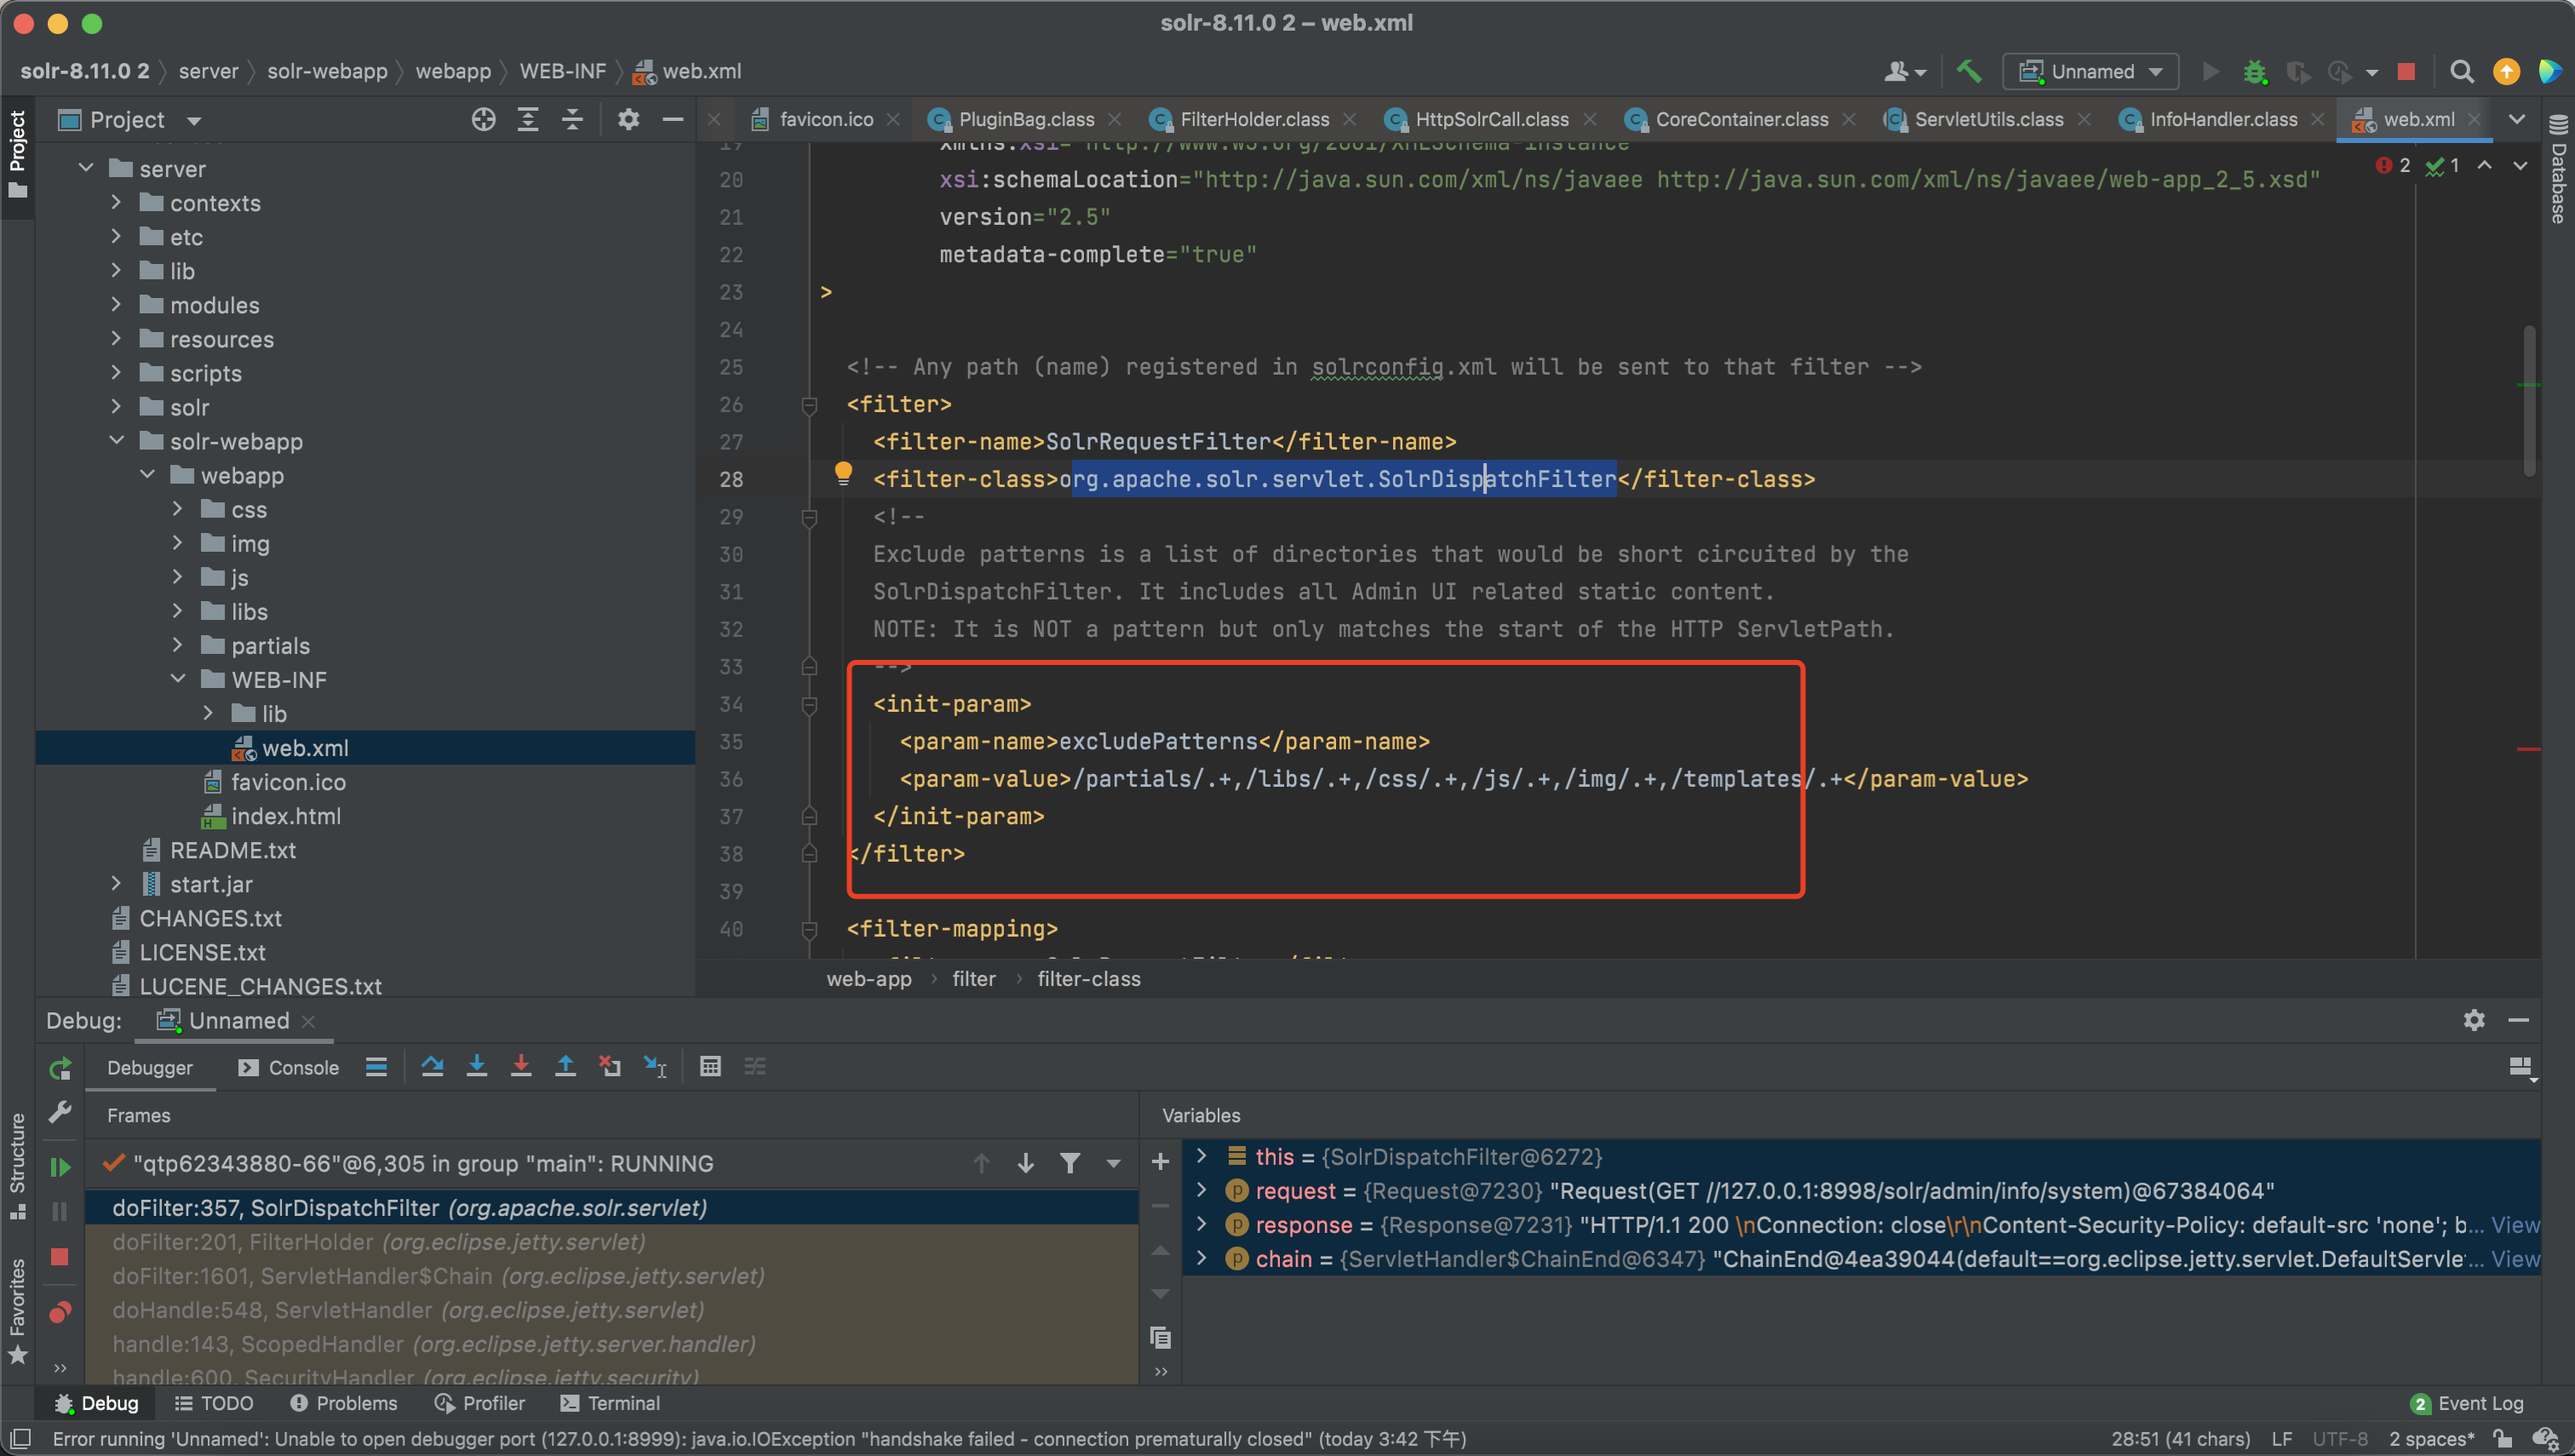Open Search Everywhere via the magnifier icon

coord(2461,72)
